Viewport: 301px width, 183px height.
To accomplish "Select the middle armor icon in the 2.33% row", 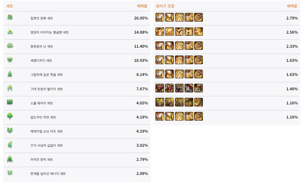I will click(179, 46).
